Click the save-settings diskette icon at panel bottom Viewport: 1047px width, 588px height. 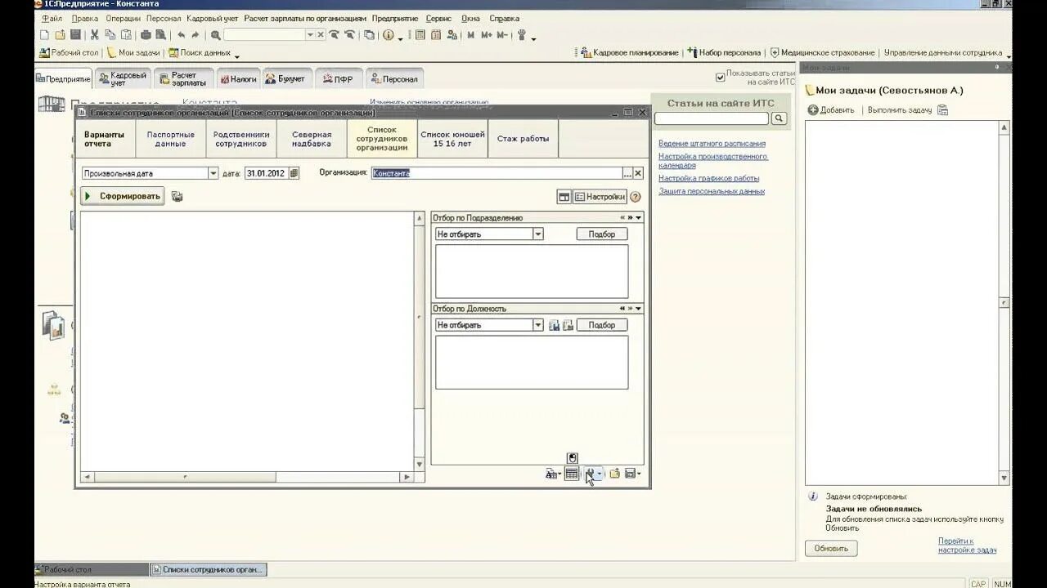pos(631,474)
